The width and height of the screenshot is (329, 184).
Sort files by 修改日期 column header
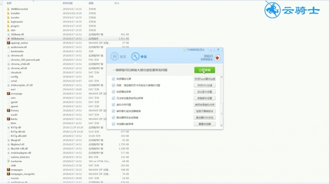click(67, 3)
